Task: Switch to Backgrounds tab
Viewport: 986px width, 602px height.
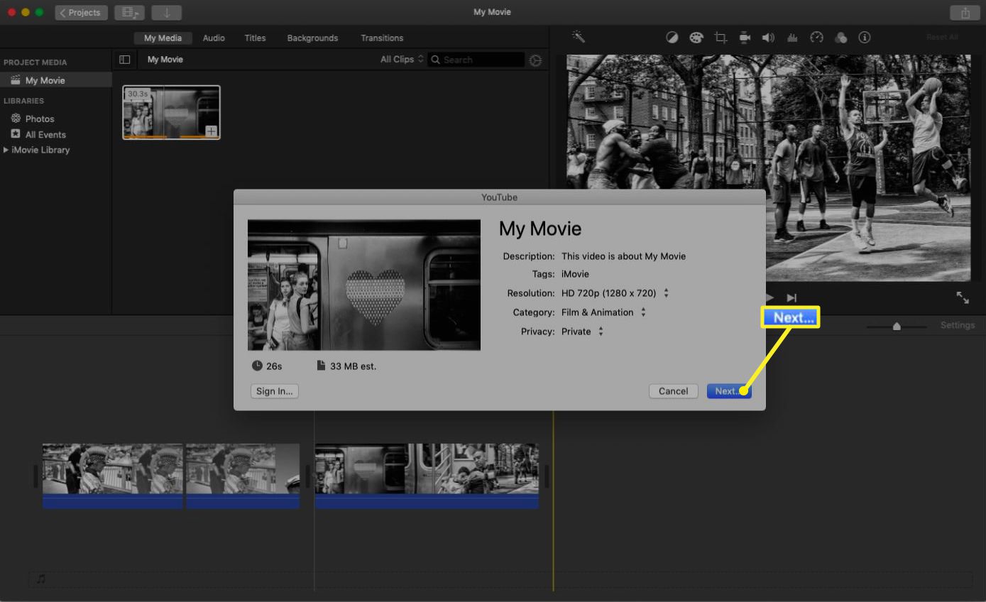Action: pos(312,38)
